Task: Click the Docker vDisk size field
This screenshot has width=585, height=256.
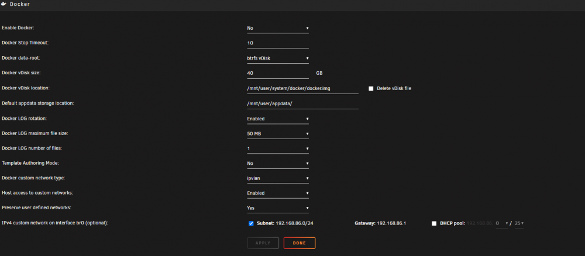Action: [x=278, y=74]
